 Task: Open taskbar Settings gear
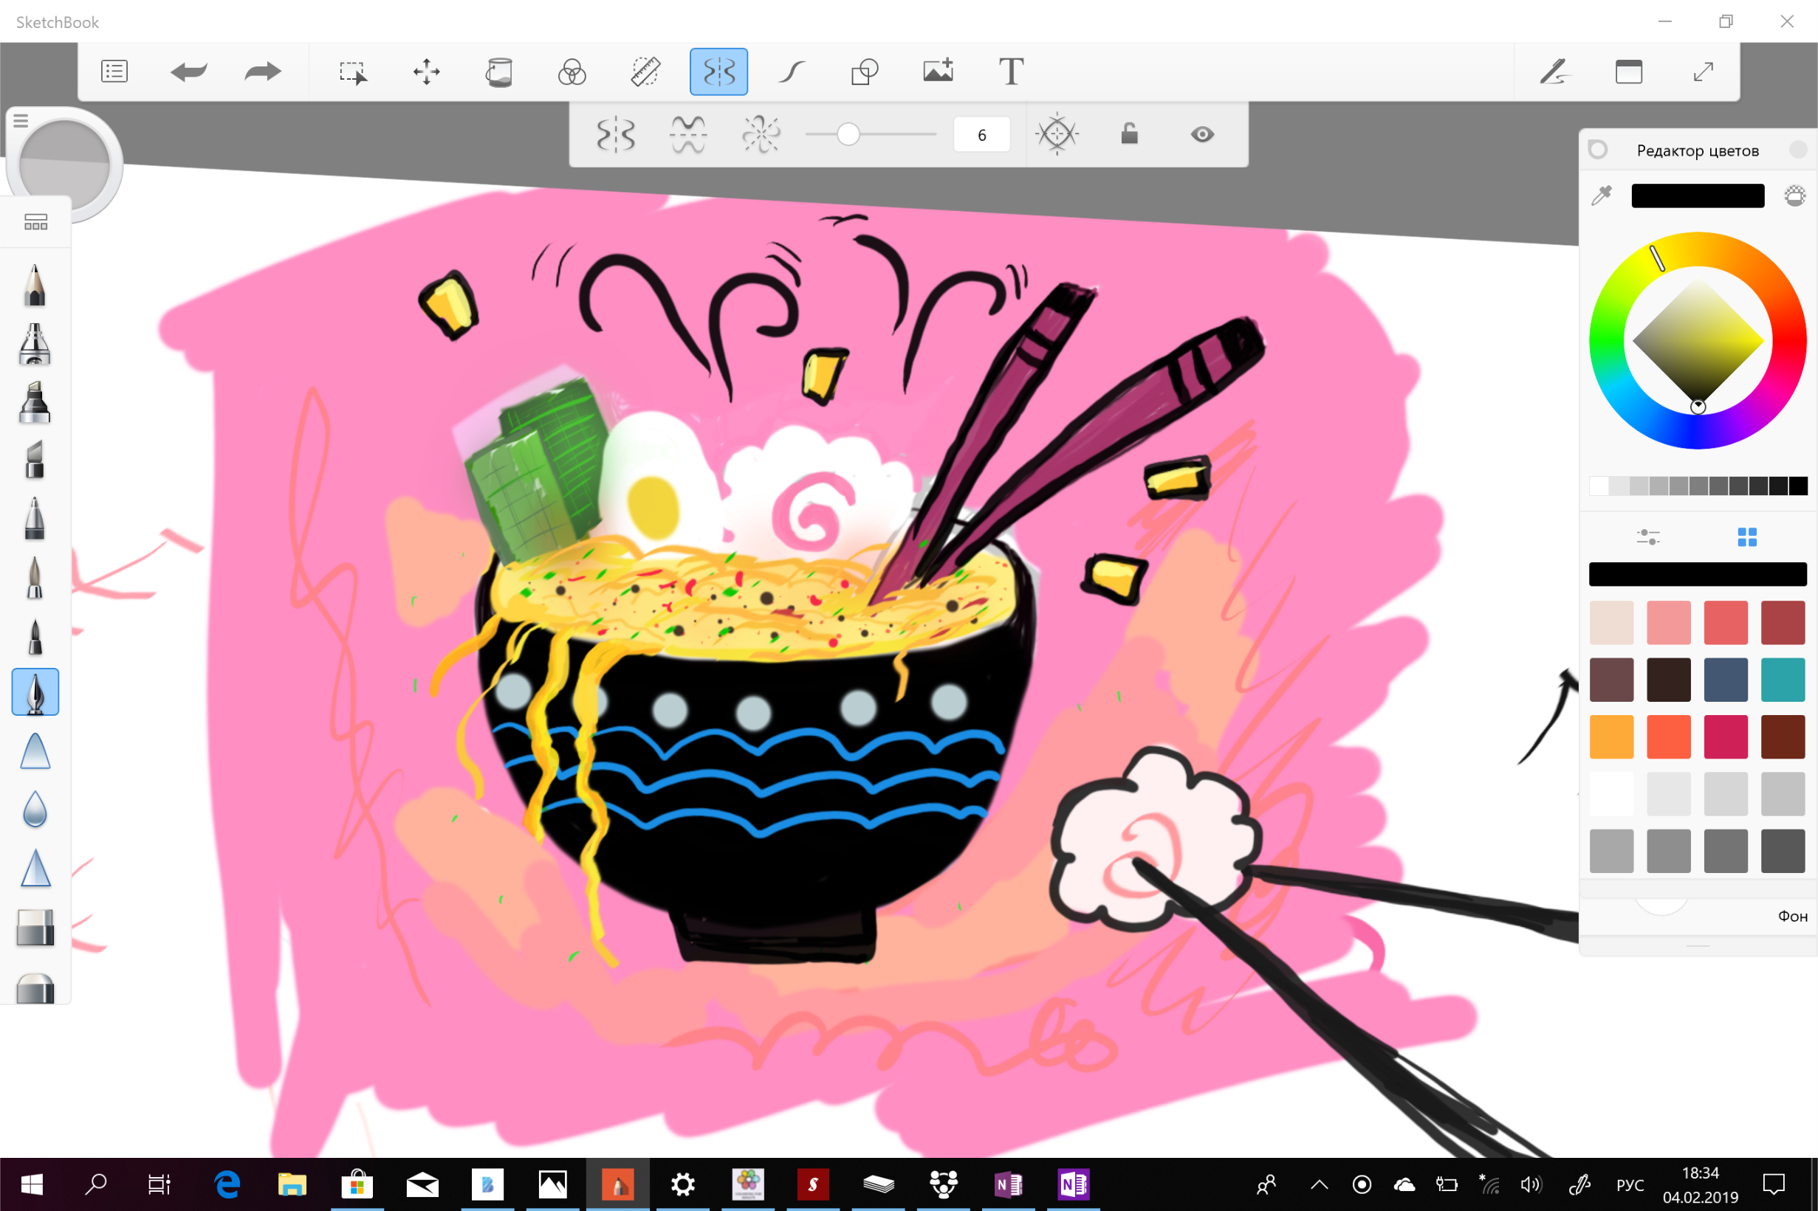tap(683, 1184)
